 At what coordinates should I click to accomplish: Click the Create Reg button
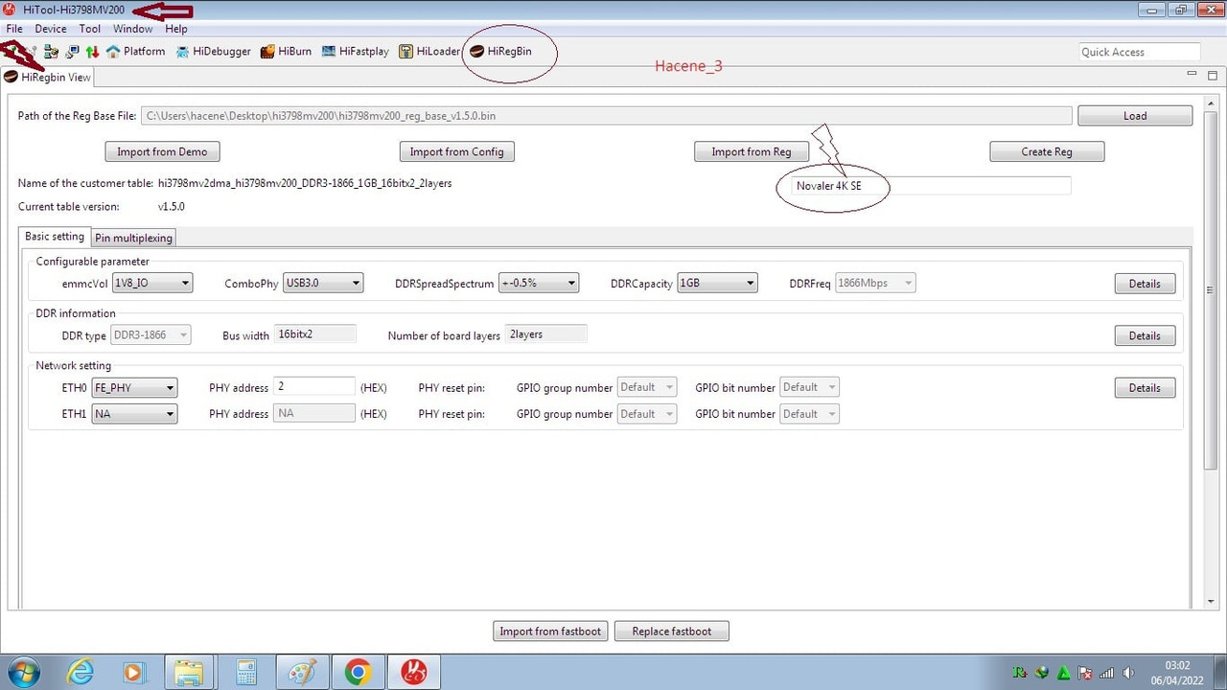click(x=1047, y=151)
